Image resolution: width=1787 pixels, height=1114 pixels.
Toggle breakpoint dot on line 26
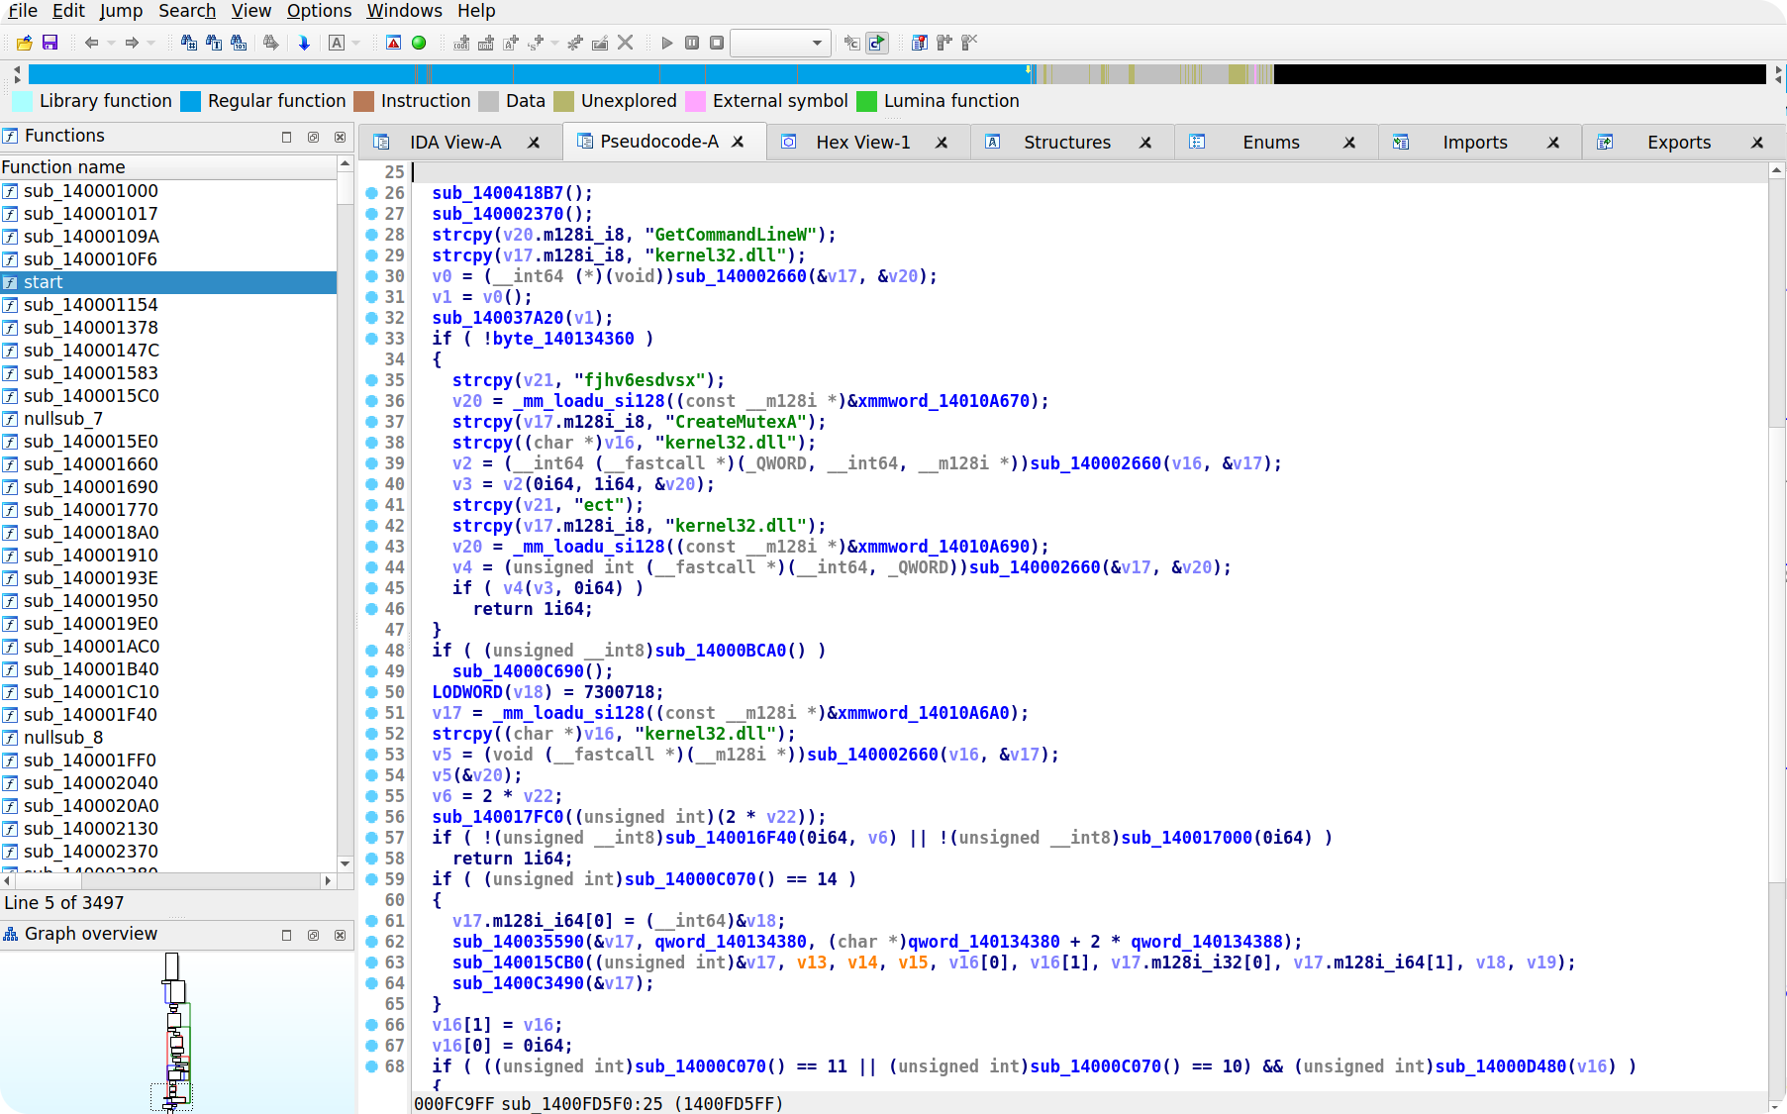[x=372, y=193]
